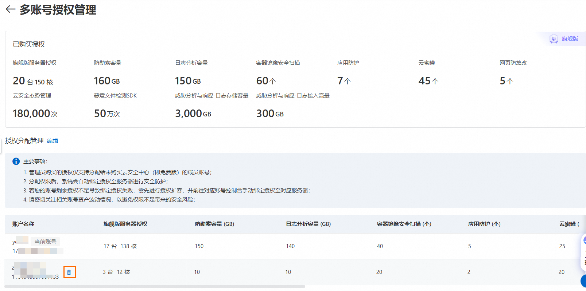Click the 威胁分析与响应-日志接入流量 label

tap(293, 96)
